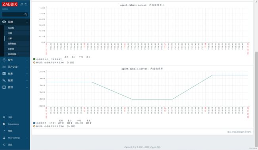
Task: Open the 支持 support link
Action: (x=10, y=117)
